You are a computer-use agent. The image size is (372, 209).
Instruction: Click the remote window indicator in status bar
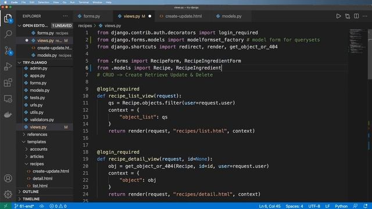coord(6,206)
